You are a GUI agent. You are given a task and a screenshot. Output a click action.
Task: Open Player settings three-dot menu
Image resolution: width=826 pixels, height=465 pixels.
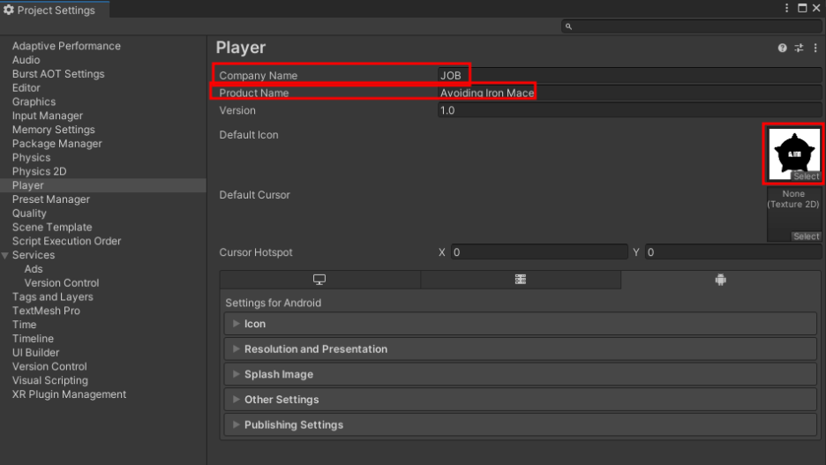click(x=815, y=48)
